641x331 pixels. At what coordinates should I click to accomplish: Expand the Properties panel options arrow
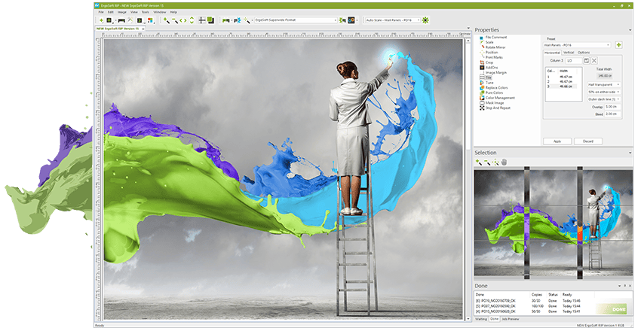pyautogui.click(x=630, y=30)
